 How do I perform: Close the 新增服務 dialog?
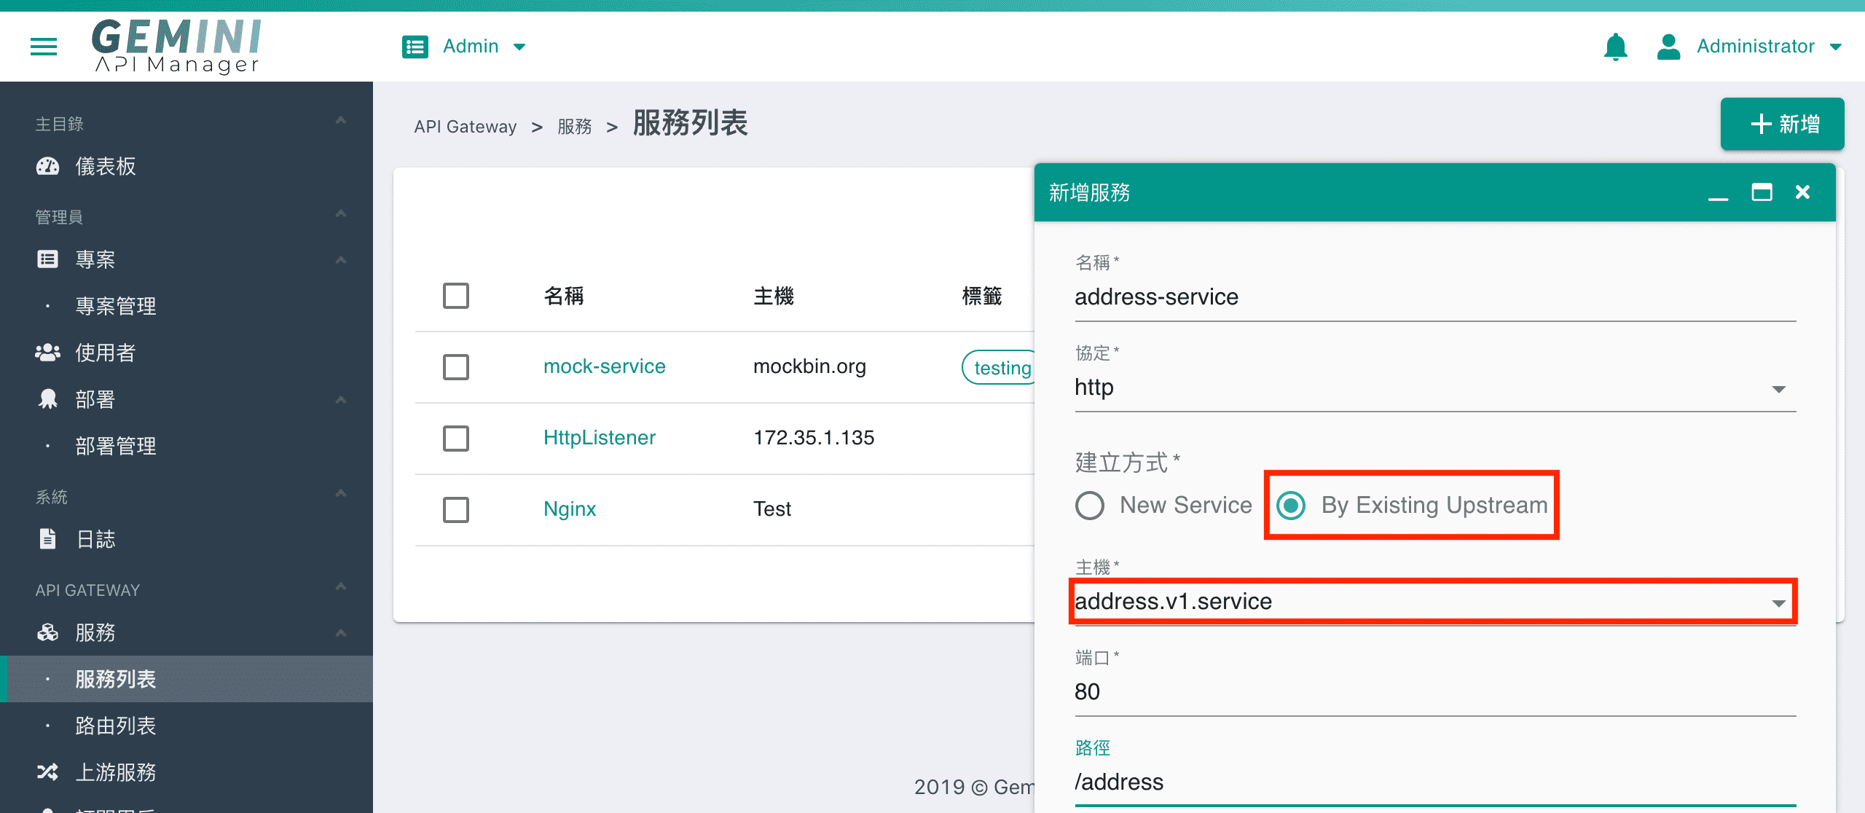coord(1802,192)
